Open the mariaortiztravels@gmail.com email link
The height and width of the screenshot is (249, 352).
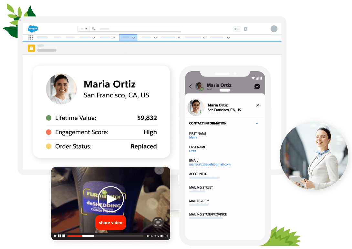210,164
